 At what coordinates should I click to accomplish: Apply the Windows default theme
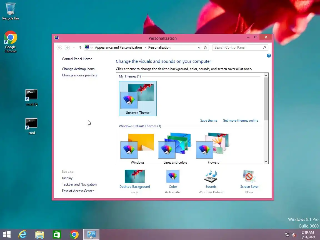(x=137, y=149)
